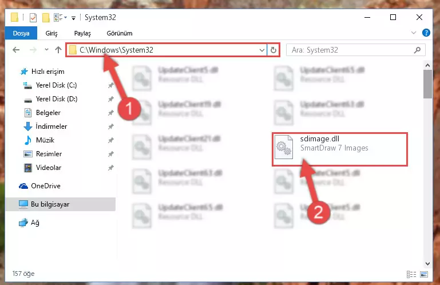Expand the address bar history dropdown

tap(262, 50)
